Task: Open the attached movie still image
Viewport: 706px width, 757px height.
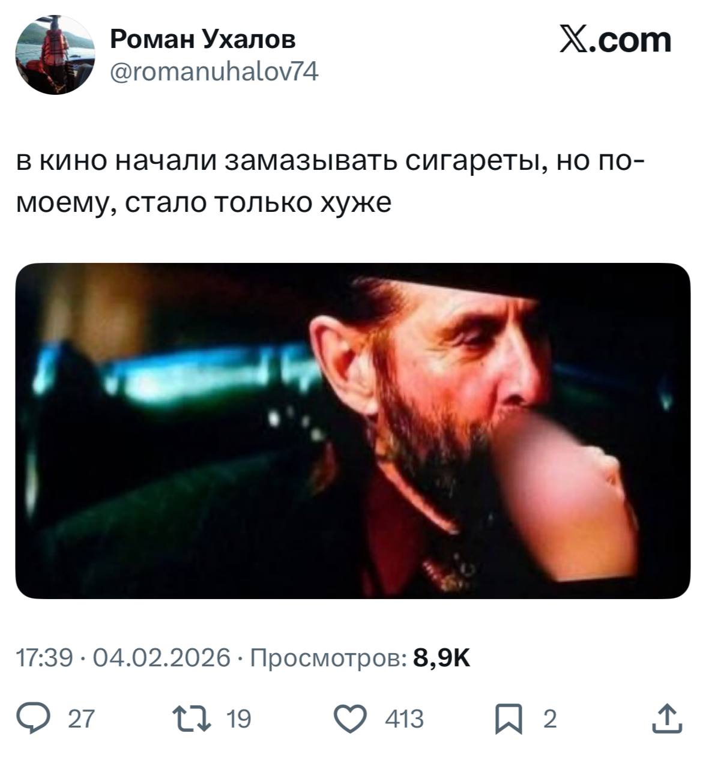Action: [x=353, y=430]
